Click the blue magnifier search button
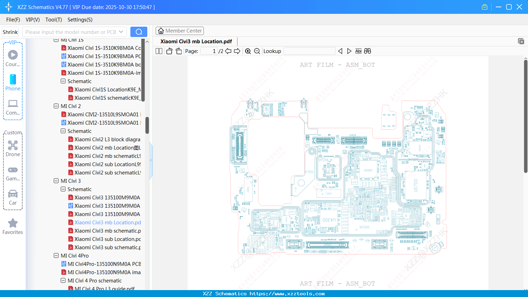Viewport: 528px width, 297px height. 138,31
